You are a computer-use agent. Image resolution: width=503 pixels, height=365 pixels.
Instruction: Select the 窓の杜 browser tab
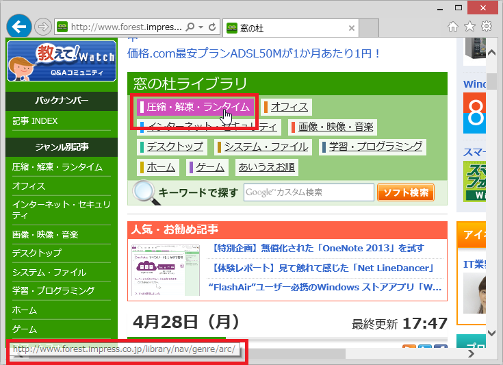pyautogui.click(x=290, y=28)
